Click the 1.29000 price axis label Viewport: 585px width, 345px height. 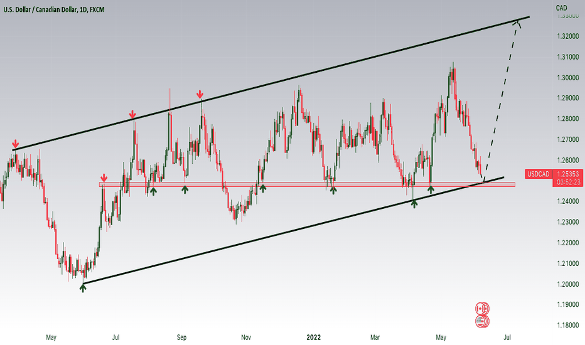click(x=568, y=98)
